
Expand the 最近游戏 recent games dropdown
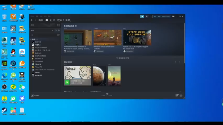click(73, 62)
